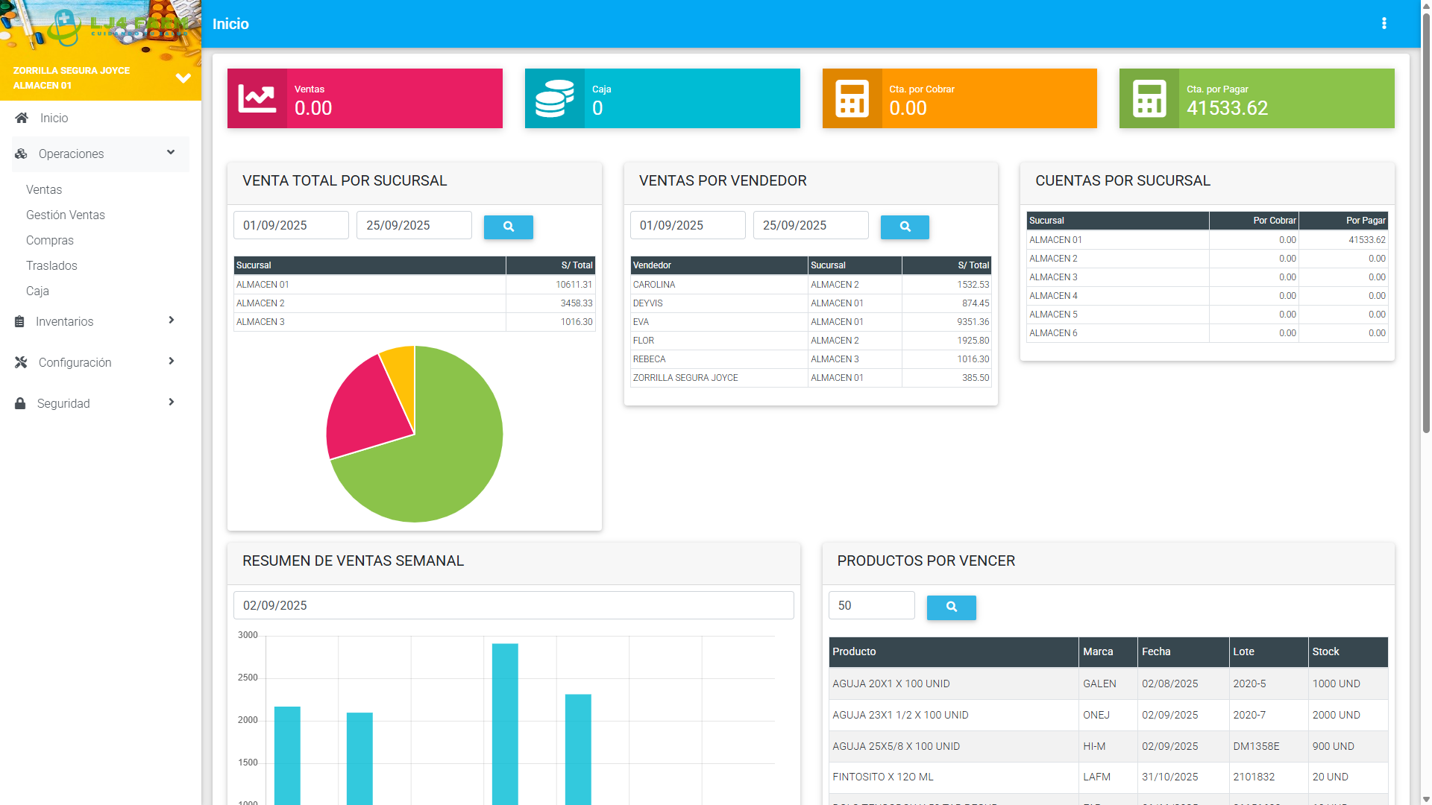Collapse the Operaciones menu chevron

(171, 152)
